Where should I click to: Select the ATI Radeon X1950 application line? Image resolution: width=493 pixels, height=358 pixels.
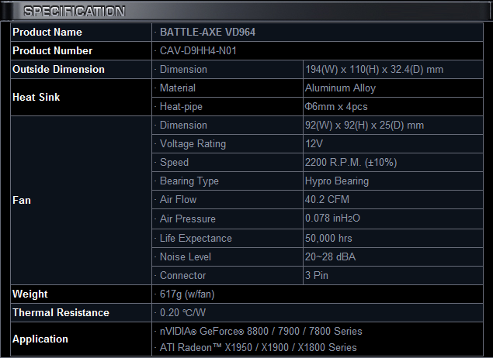click(x=258, y=348)
